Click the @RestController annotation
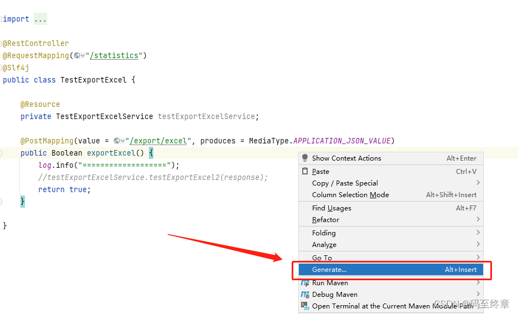518x314 pixels. click(x=35, y=43)
